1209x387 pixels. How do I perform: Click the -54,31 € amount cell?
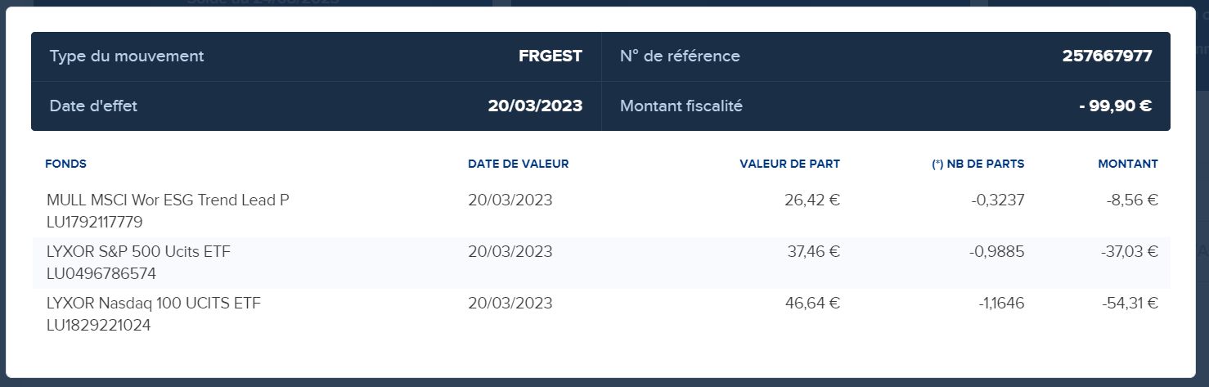(x=1130, y=304)
